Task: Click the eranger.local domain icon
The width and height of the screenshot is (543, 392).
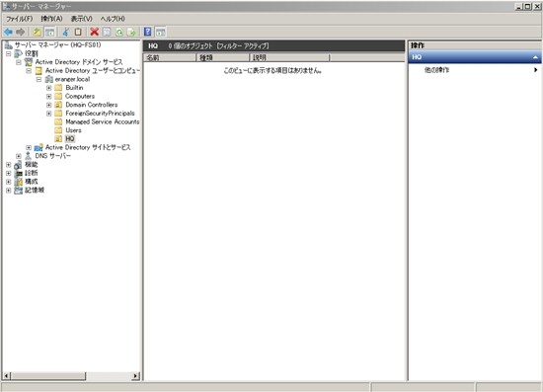Action: click(x=48, y=79)
